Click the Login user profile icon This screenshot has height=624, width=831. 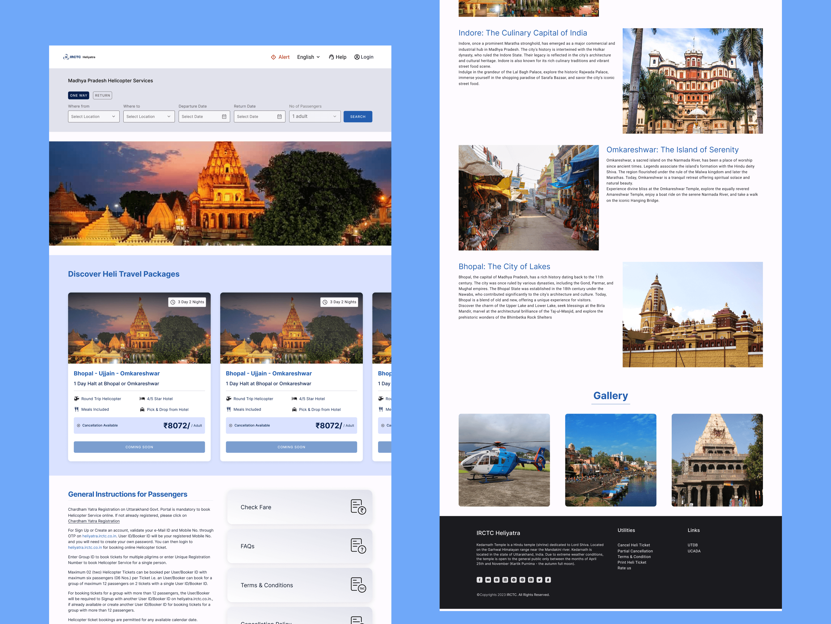coord(357,57)
